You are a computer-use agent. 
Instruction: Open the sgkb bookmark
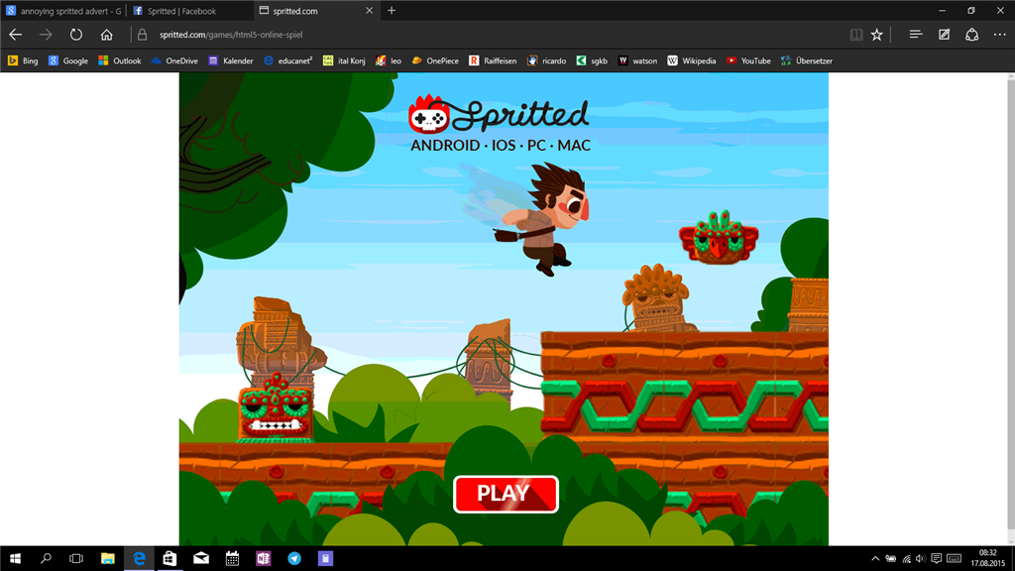[592, 60]
